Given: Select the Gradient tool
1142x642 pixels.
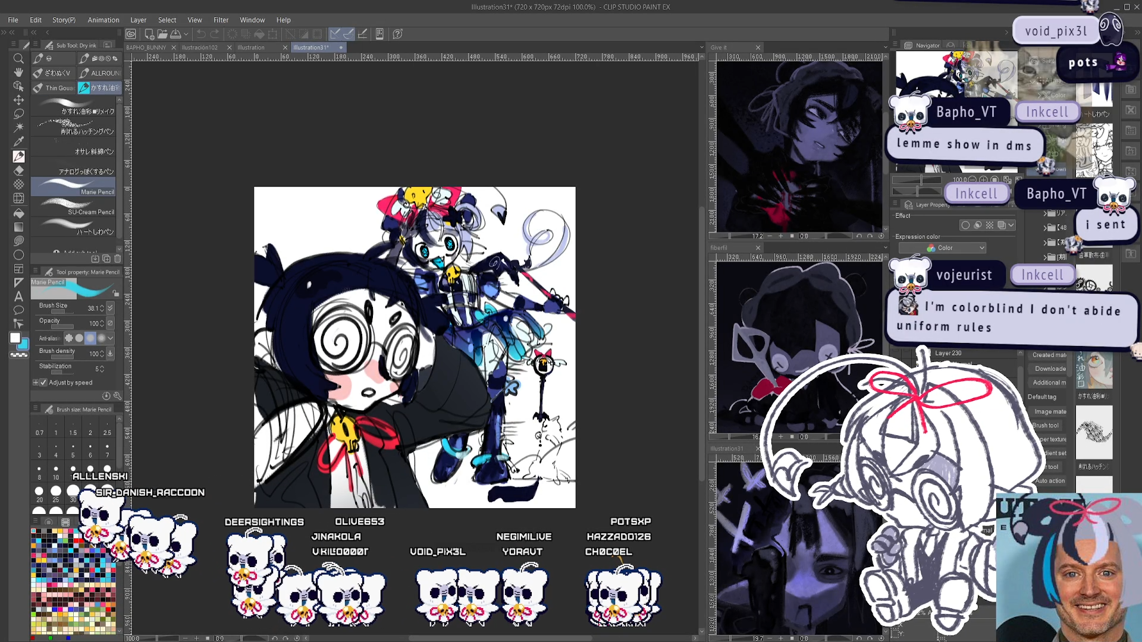Looking at the screenshot, I should 18,227.
